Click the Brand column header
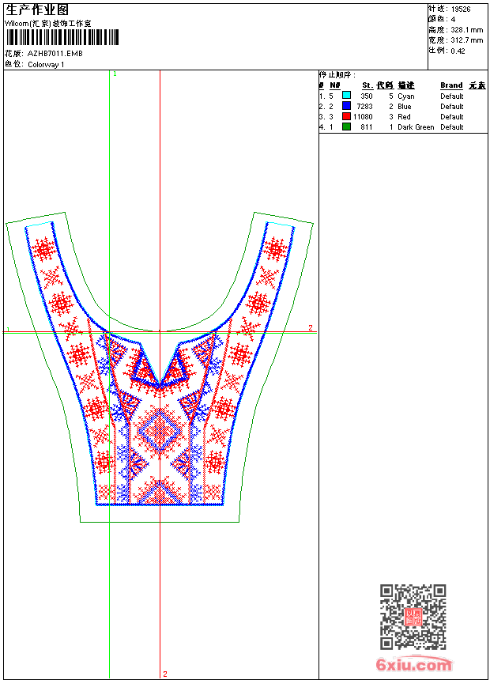 pyautogui.click(x=451, y=85)
